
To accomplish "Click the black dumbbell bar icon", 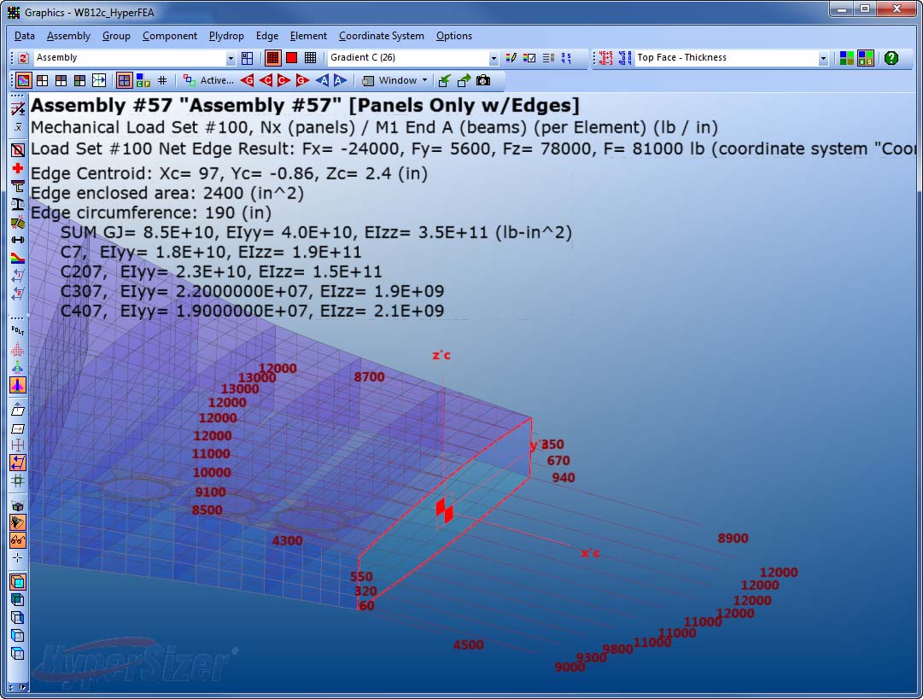I will [x=18, y=240].
